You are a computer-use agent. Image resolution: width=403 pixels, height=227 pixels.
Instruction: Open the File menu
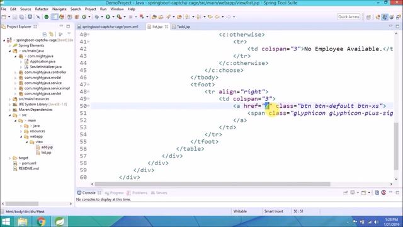coord(3,9)
